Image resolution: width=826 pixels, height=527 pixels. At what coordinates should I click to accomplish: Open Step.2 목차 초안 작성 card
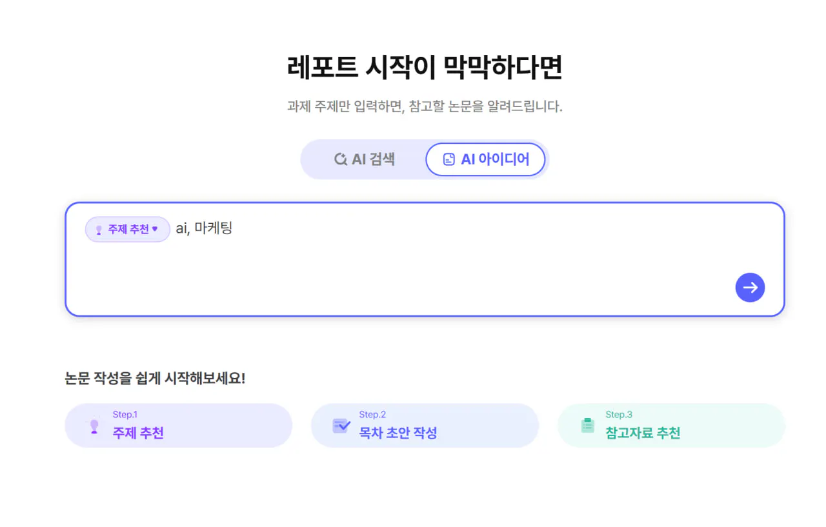(425, 425)
